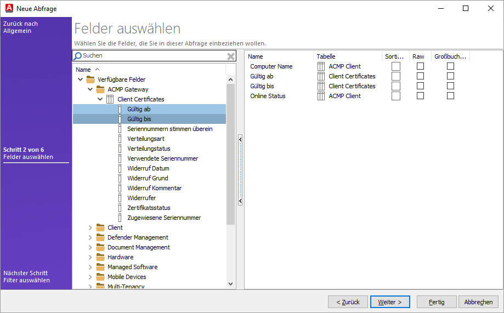Expand the Hardware folder
Image resolution: width=504 pixels, height=313 pixels.
point(90,257)
